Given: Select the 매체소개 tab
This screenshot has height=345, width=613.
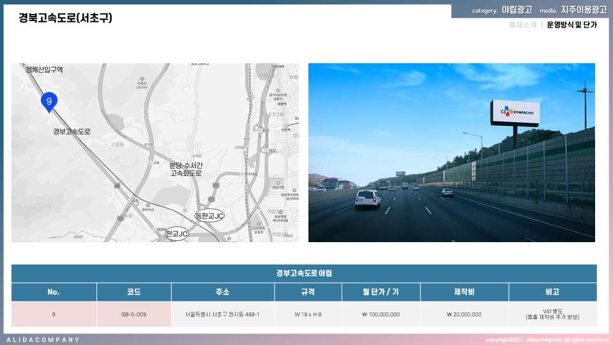Looking at the screenshot, I should click(522, 25).
